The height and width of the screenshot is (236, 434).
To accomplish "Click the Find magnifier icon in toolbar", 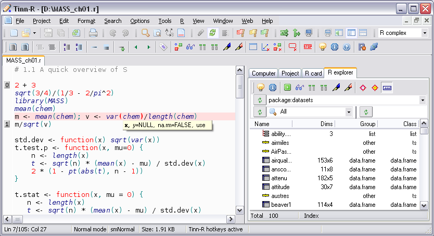I will coord(145,33).
